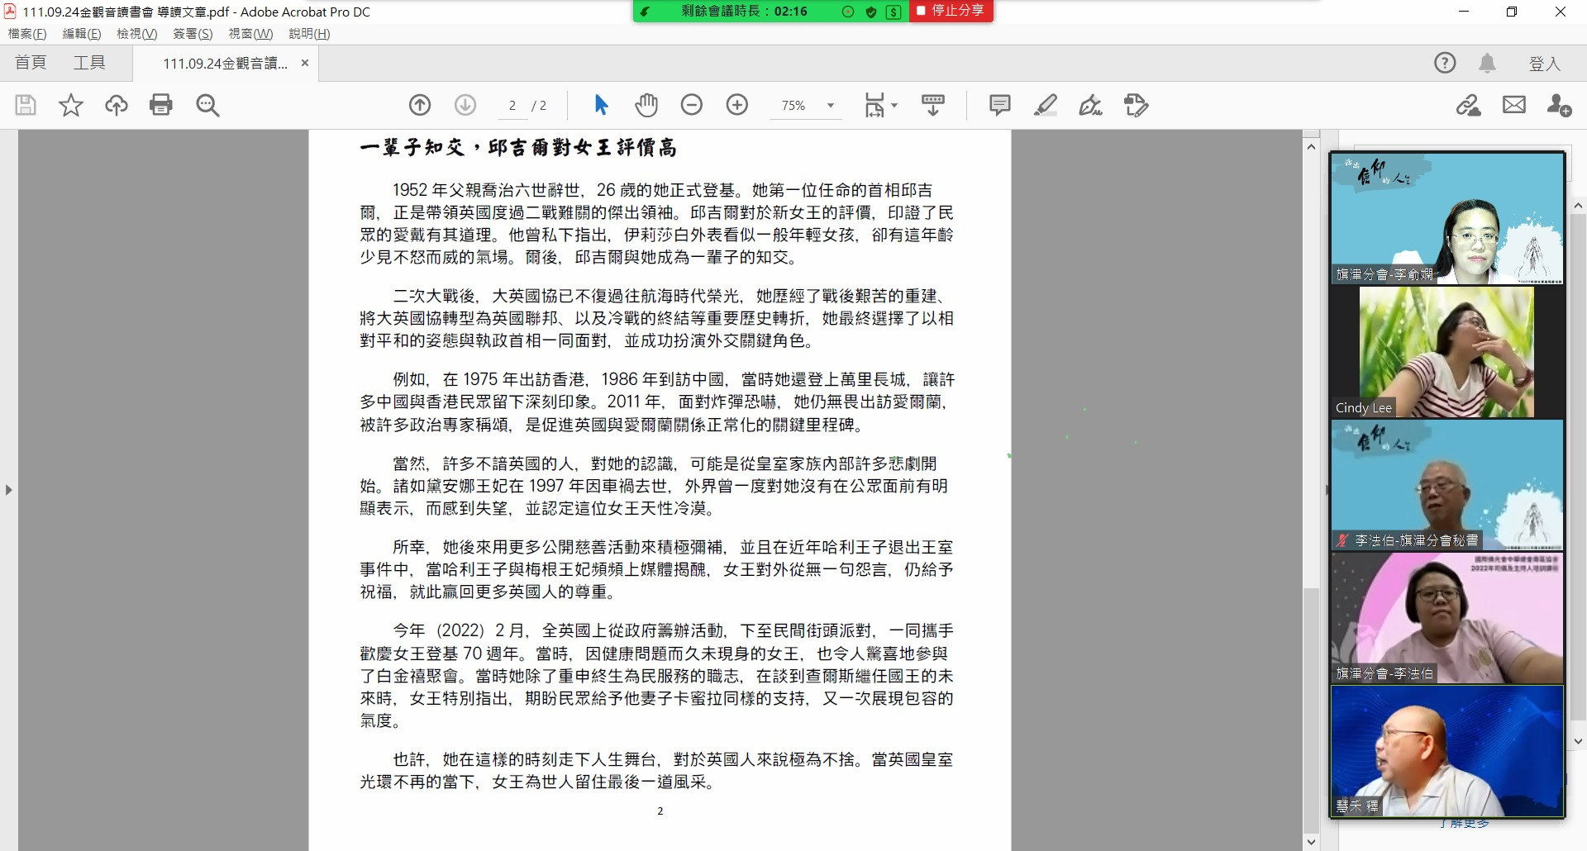Screen dimensions: 1587x851
Task: Click the page number input field
Action: [512, 106]
